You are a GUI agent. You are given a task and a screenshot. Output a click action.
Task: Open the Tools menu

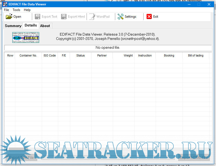(x=16, y=10)
